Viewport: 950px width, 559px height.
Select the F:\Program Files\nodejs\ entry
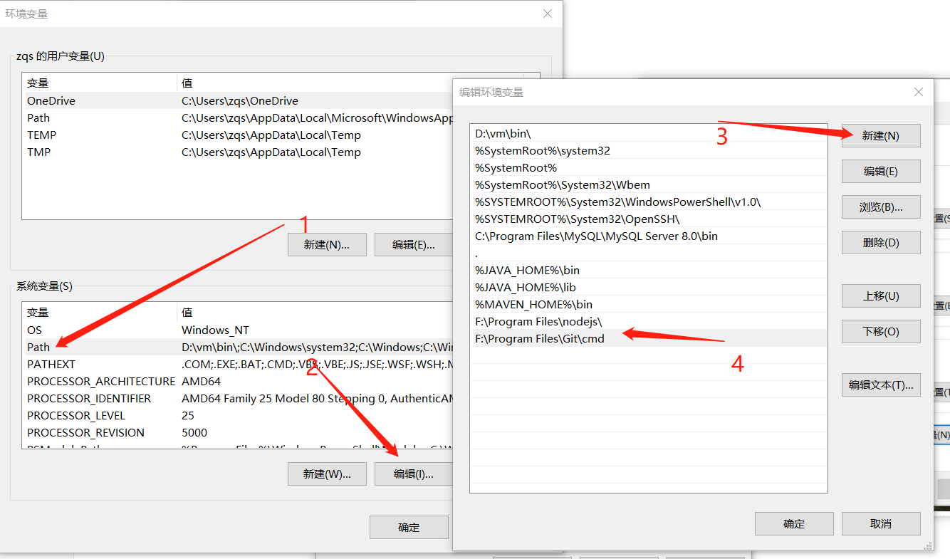[x=649, y=321]
